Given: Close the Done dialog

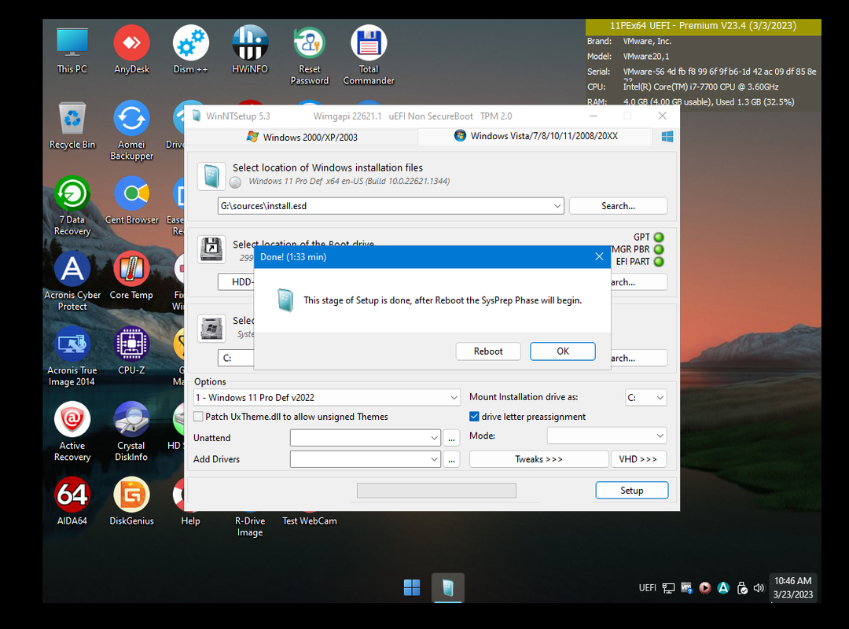Looking at the screenshot, I should (599, 257).
